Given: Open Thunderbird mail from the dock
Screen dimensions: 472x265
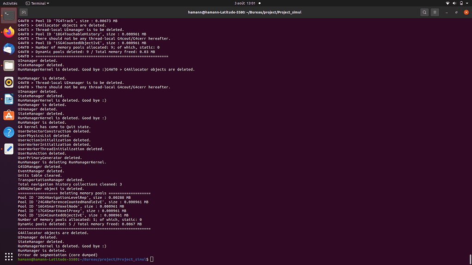Looking at the screenshot, I should pyautogui.click(x=8, y=49).
